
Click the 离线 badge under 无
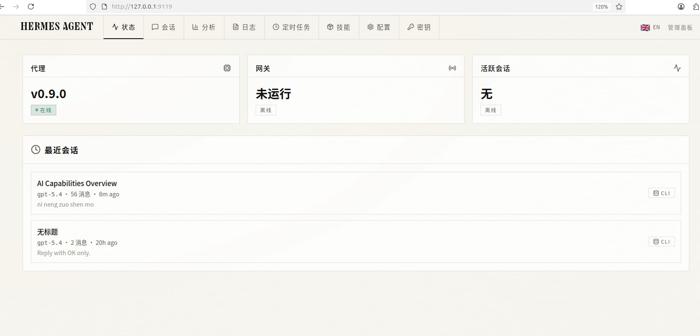pos(491,110)
